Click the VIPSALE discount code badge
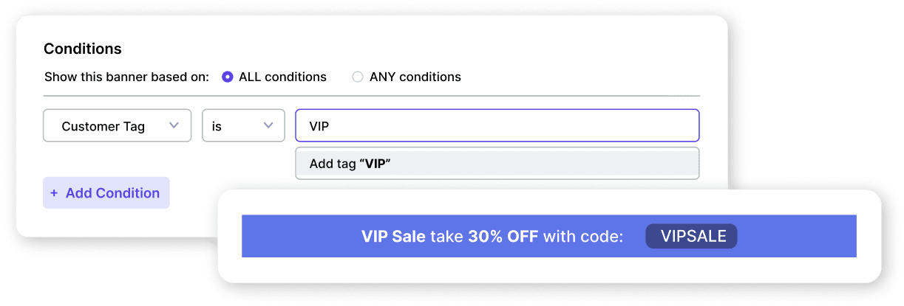904x306 pixels. click(x=691, y=236)
